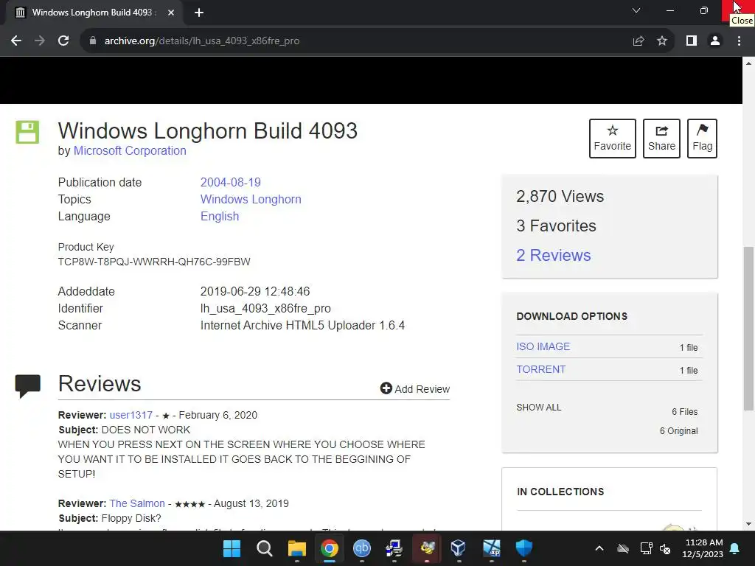755x566 pixels.
Task: Open the Windows Longhorn topic link
Action: (x=251, y=199)
